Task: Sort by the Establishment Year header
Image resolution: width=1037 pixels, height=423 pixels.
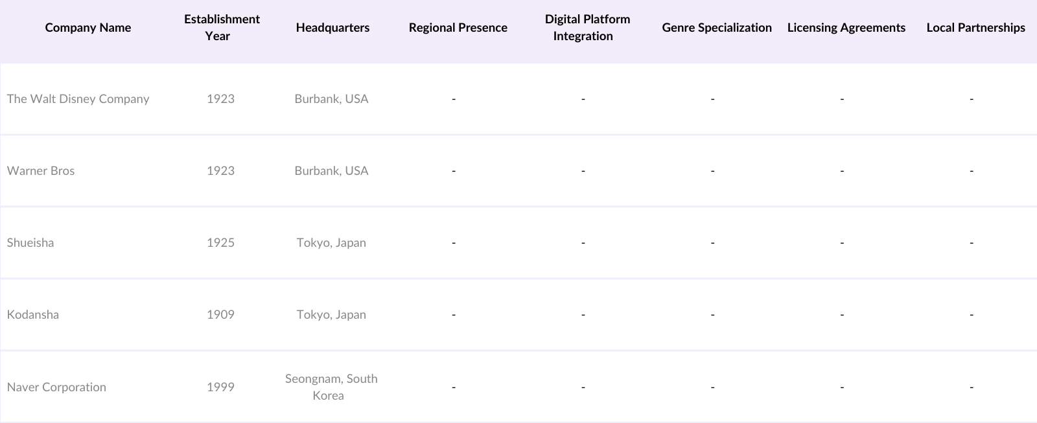Action: coord(222,28)
